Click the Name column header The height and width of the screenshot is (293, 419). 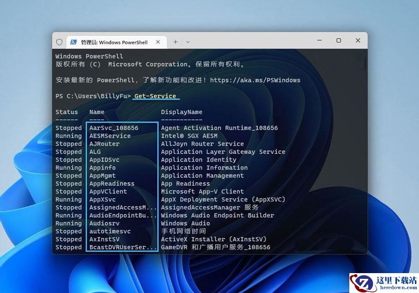coord(97,112)
